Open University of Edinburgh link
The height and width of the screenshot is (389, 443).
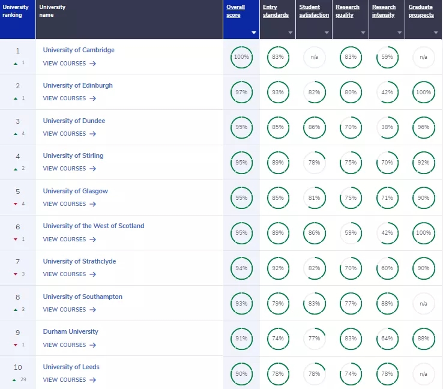(x=77, y=85)
